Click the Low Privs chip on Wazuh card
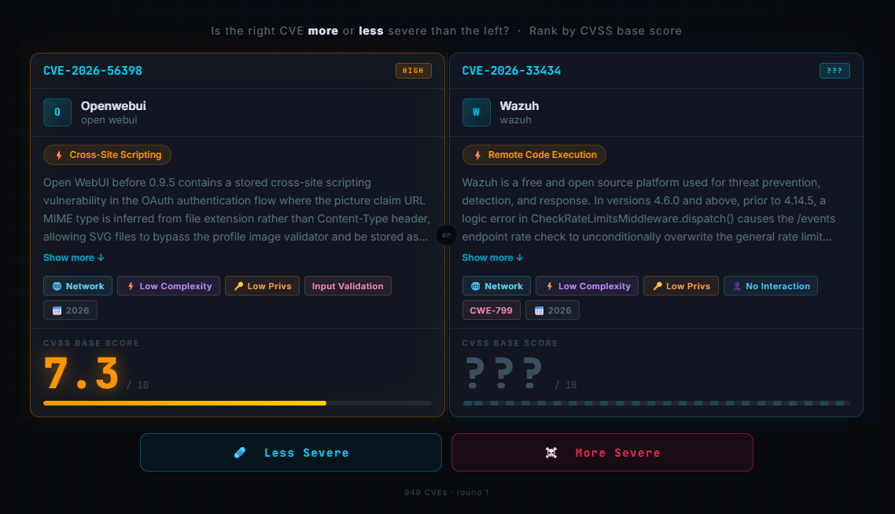Image resolution: width=895 pixels, height=514 pixels. 681,286
